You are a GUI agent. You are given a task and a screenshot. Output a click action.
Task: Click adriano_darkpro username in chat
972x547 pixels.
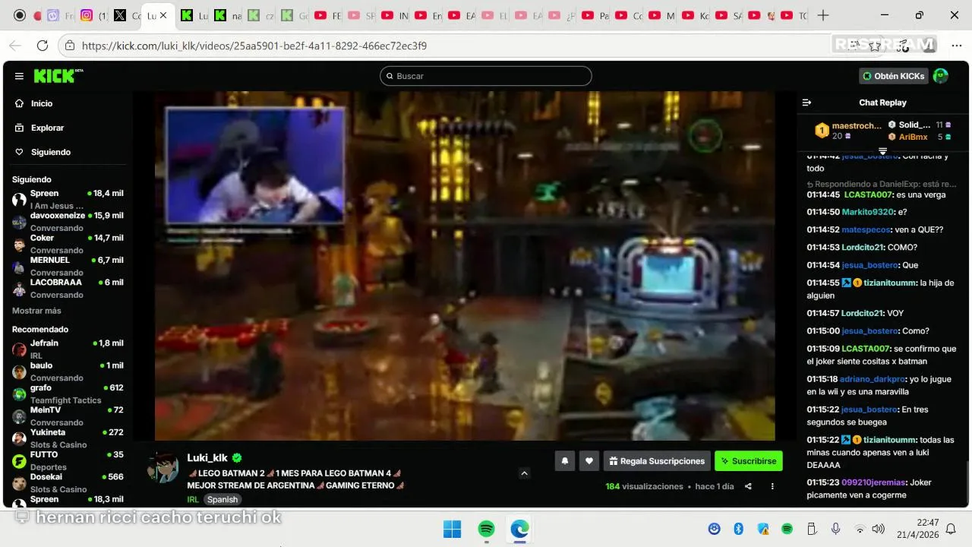tap(873, 379)
